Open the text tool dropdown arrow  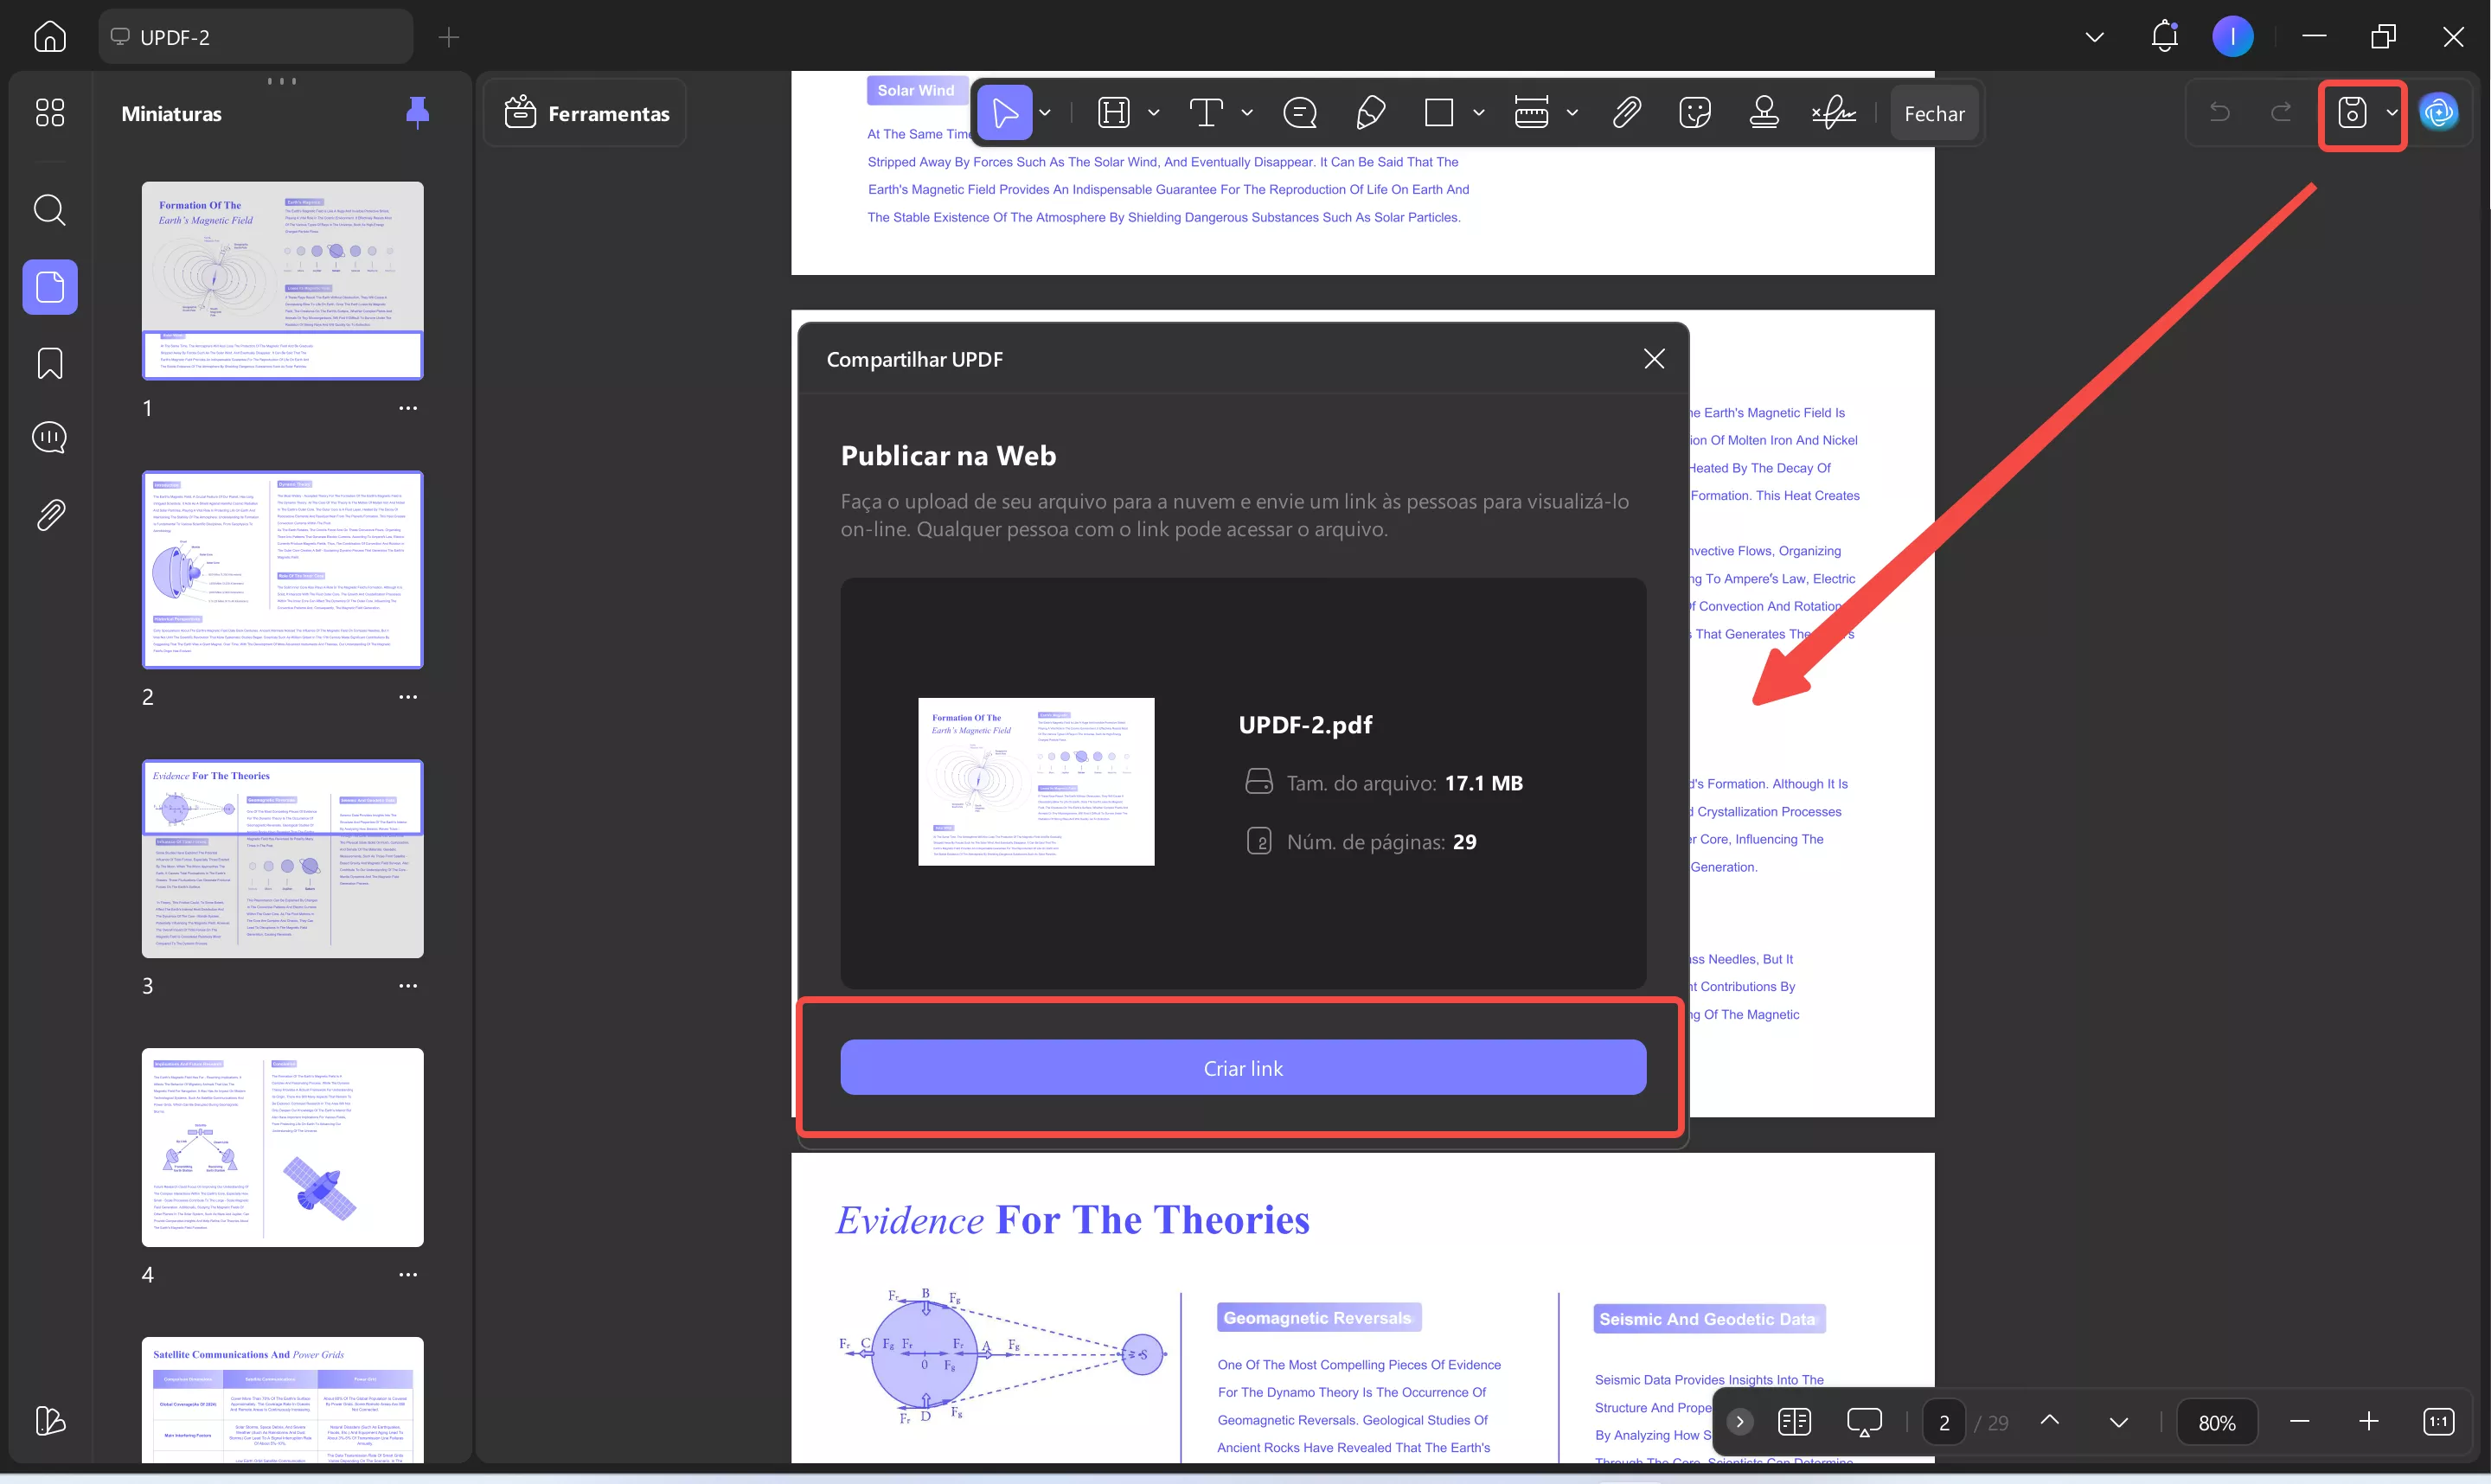point(1247,113)
